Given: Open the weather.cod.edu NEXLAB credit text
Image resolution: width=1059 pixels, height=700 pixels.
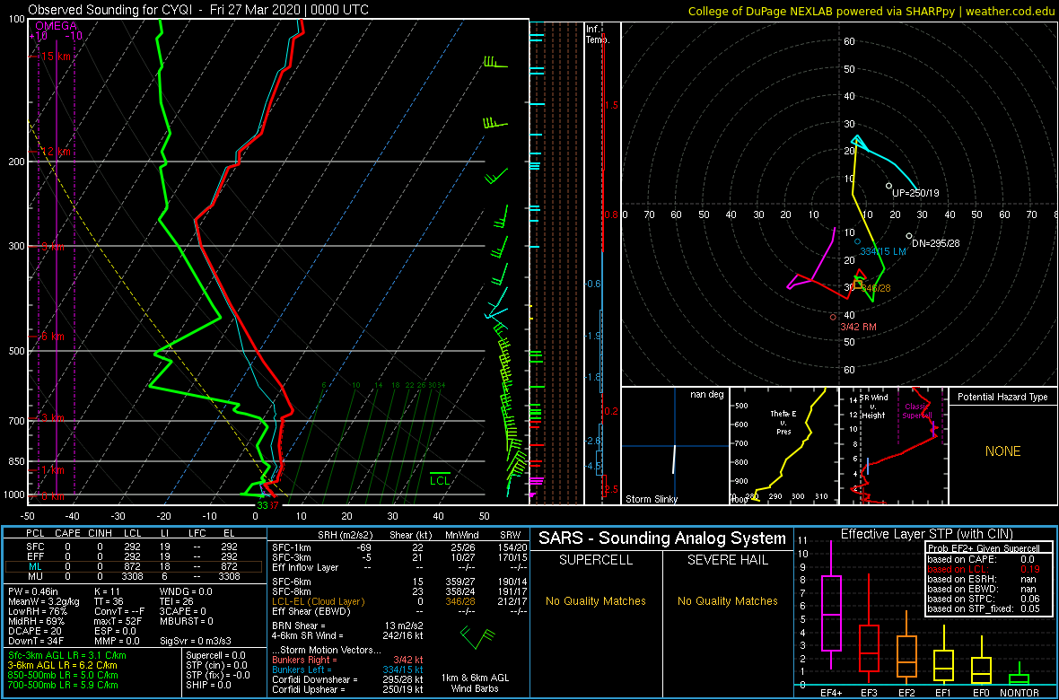Looking at the screenshot, I should point(871,10).
